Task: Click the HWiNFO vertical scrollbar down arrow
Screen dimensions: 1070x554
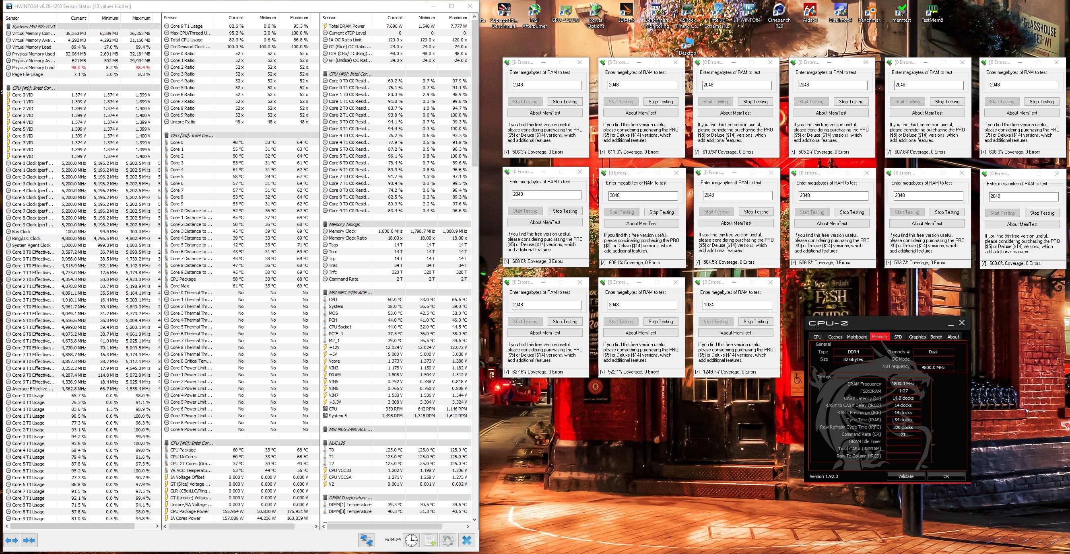Action: (474, 519)
